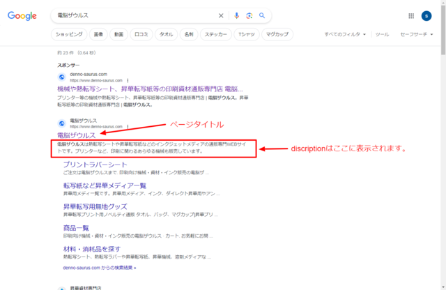The image size is (446, 290).
Task: Select the マグカップ filter chip
Action: coord(277,34)
